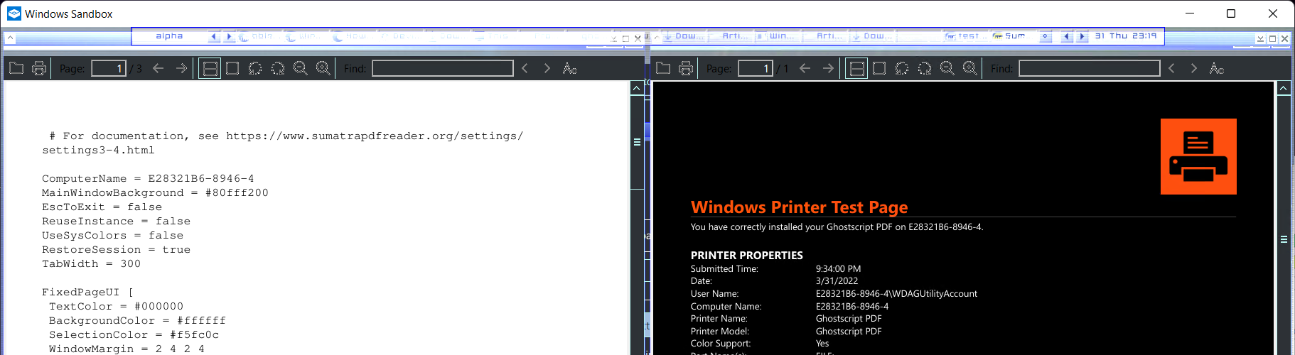The image size is (1295, 355).
Task: Toggle match case in settings document window
Action: tap(569, 68)
